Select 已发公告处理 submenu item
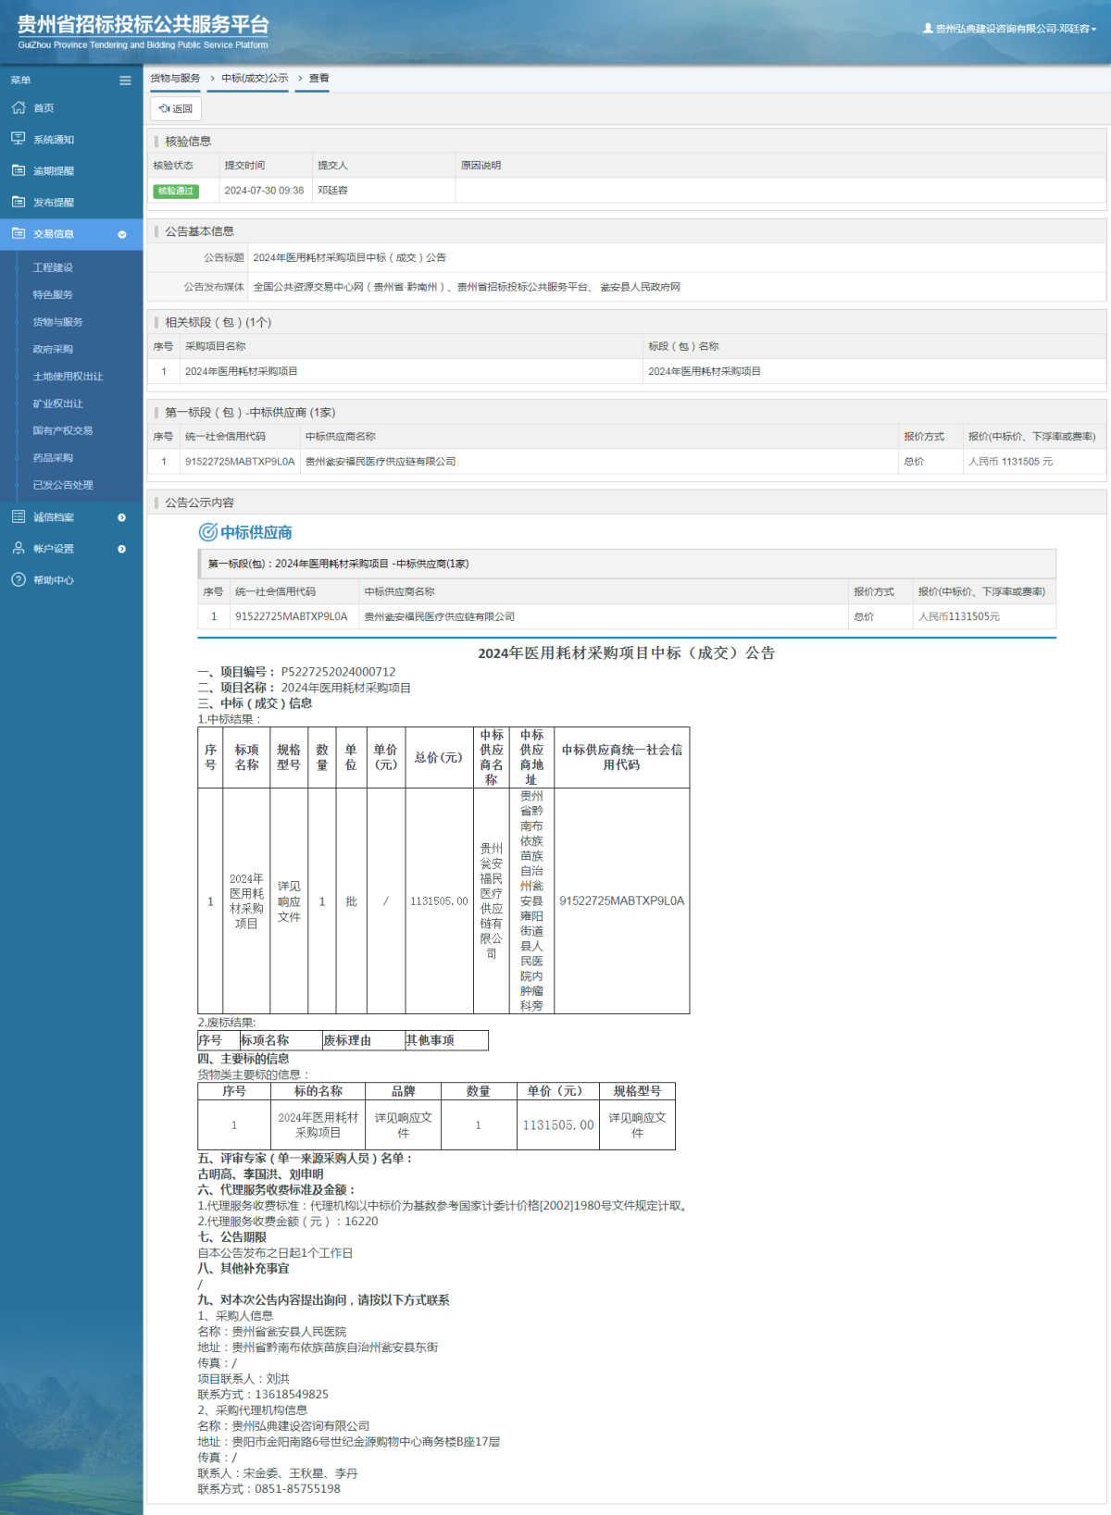Image resolution: width=1111 pixels, height=1515 pixels. (62, 485)
